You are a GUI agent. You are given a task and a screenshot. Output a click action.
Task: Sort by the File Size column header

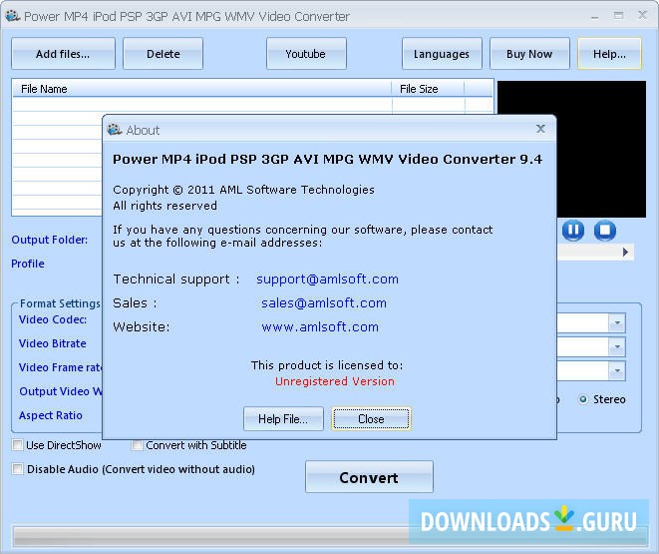coord(428,89)
